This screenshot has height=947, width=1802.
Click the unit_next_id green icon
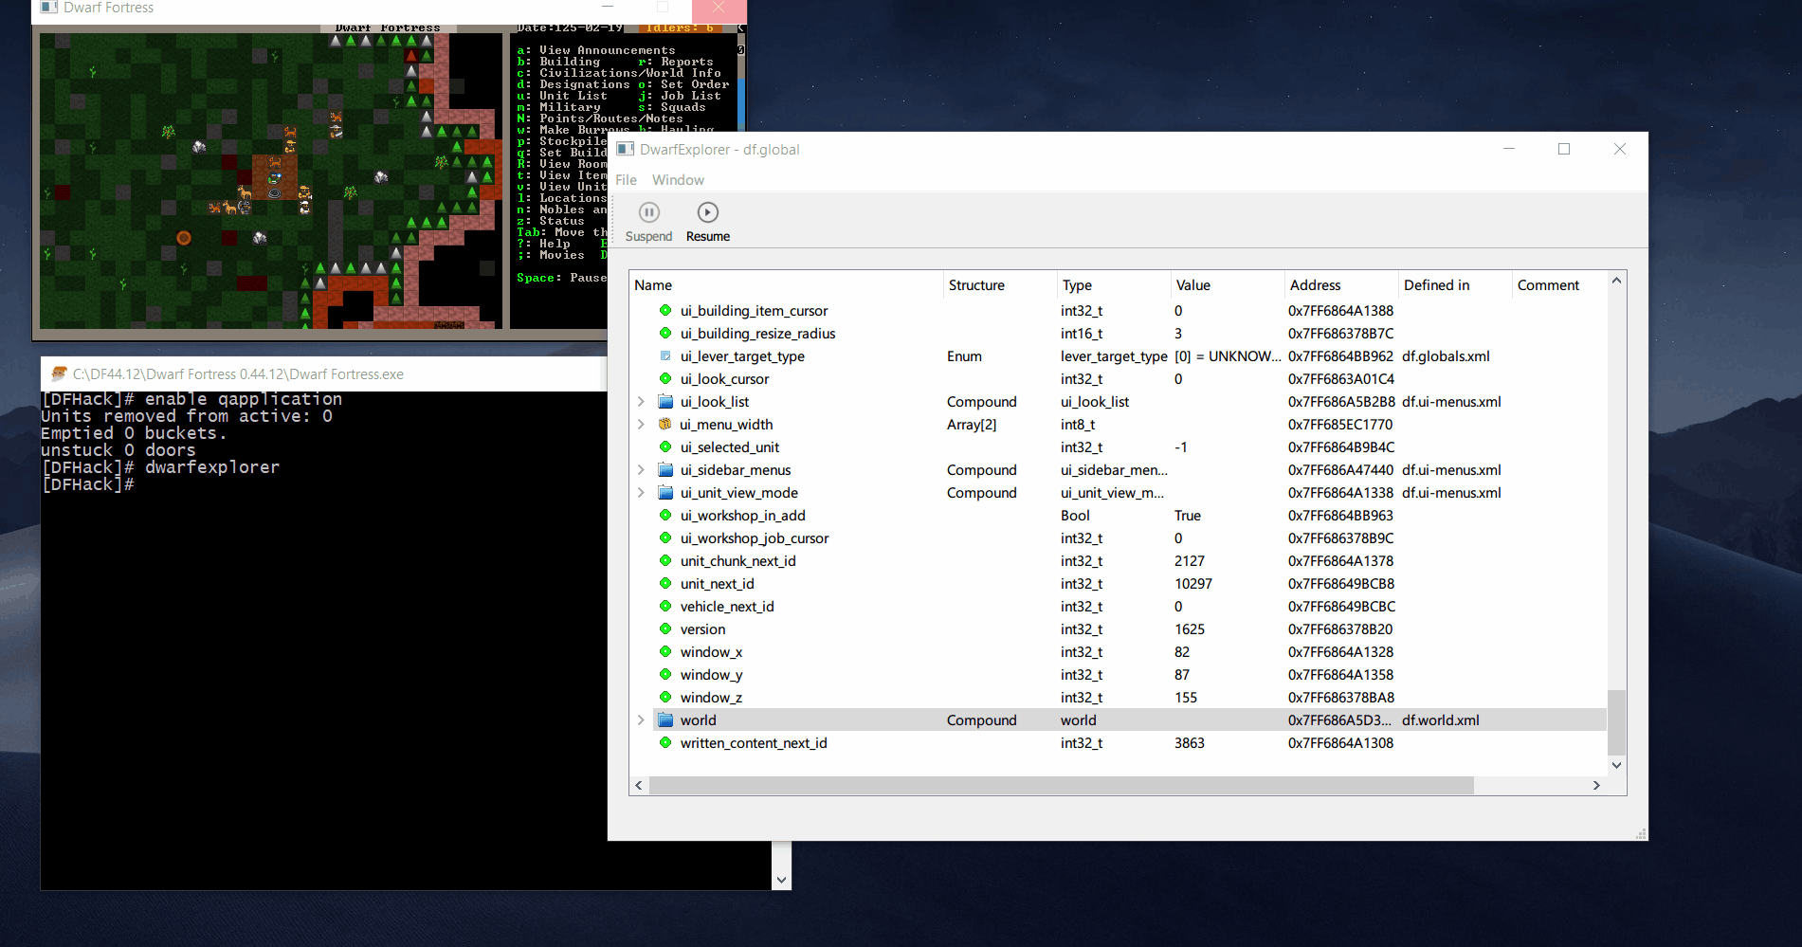click(x=665, y=583)
